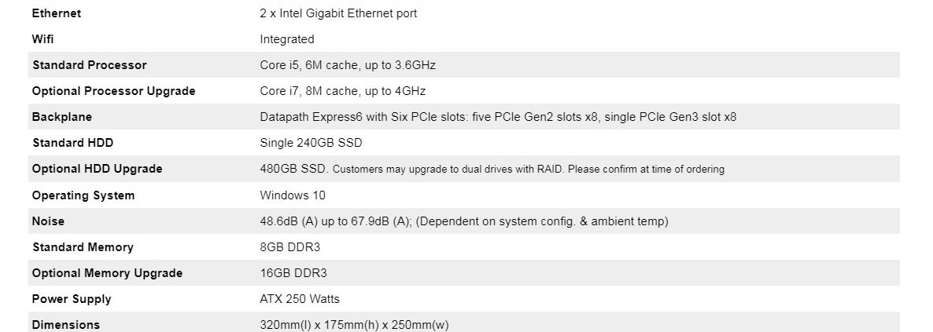Click the Optional HDD Upgrade label

click(x=97, y=169)
